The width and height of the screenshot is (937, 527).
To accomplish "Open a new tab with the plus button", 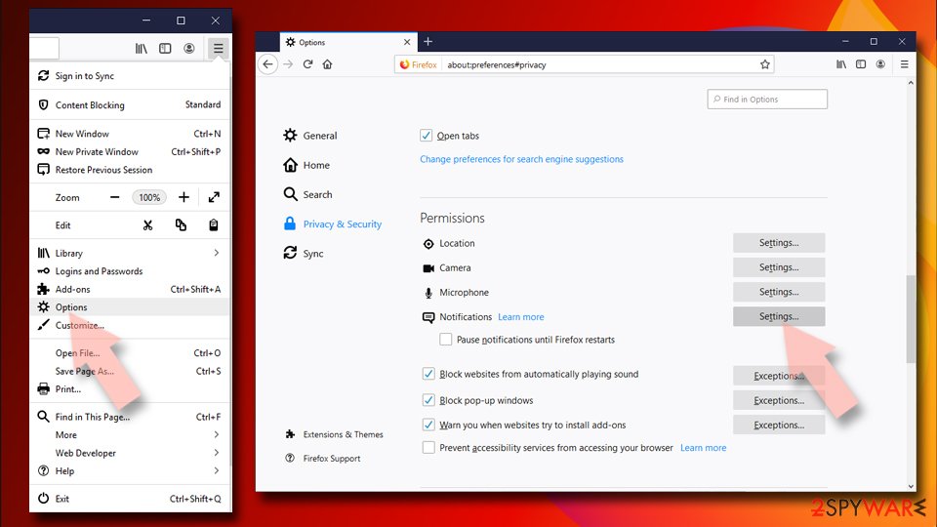I will coord(428,42).
